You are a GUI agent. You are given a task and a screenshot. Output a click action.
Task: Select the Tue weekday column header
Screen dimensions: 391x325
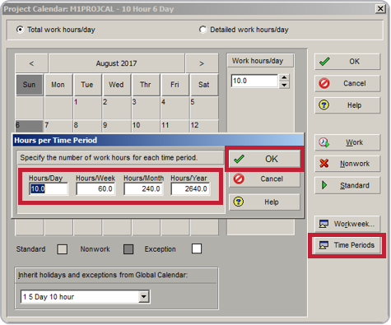pyautogui.click(x=87, y=85)
